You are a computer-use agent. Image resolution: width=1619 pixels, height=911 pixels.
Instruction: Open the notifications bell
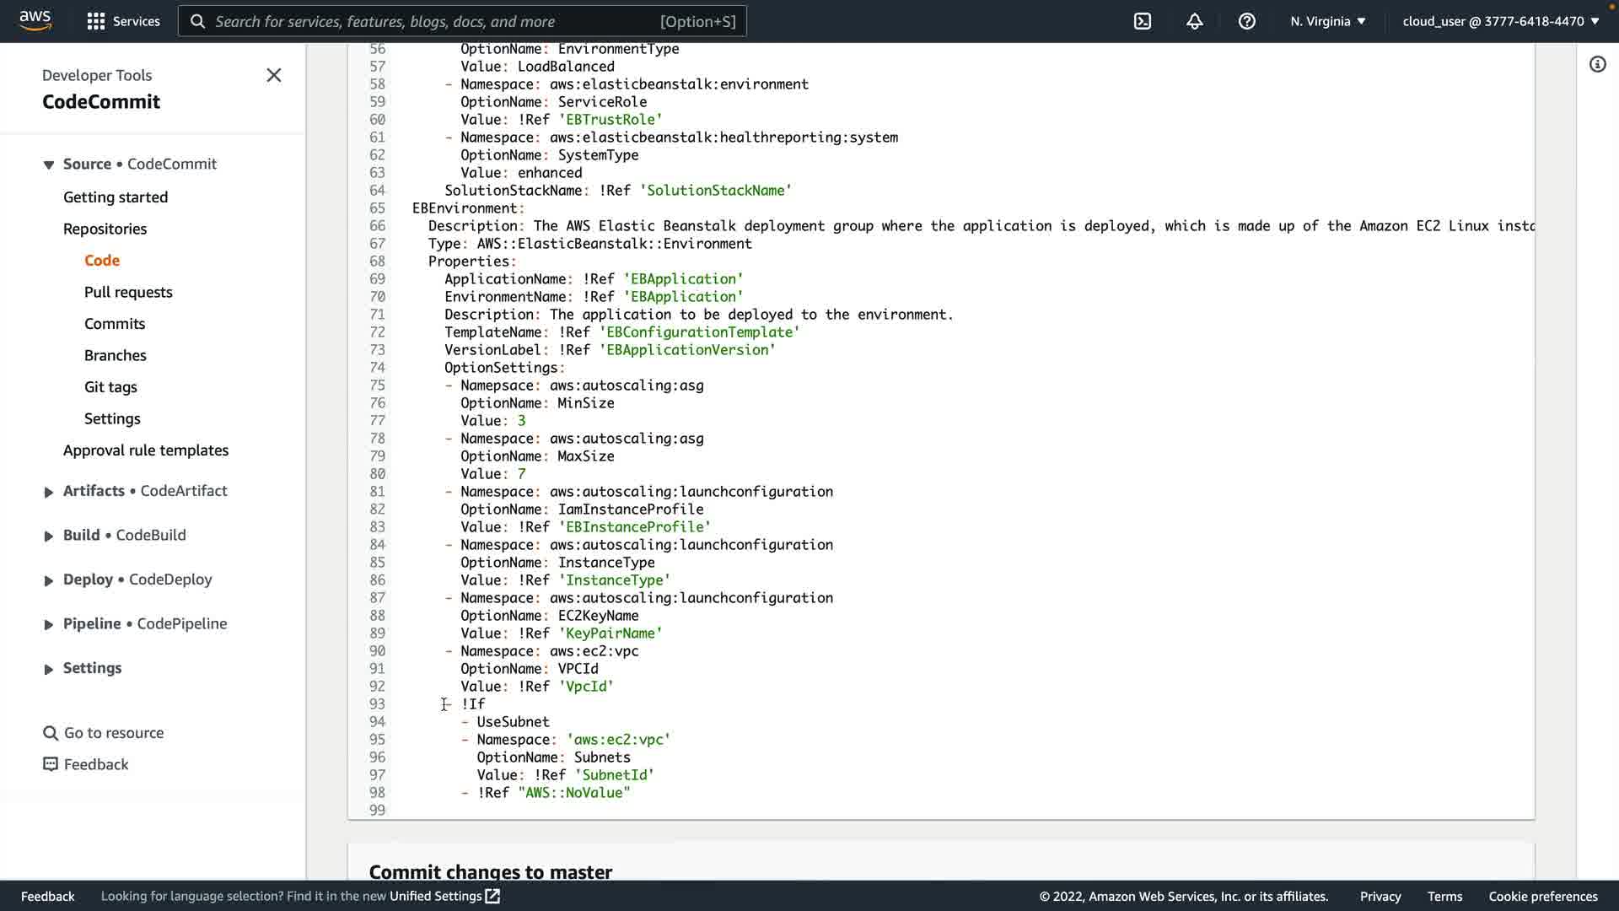1194,21
